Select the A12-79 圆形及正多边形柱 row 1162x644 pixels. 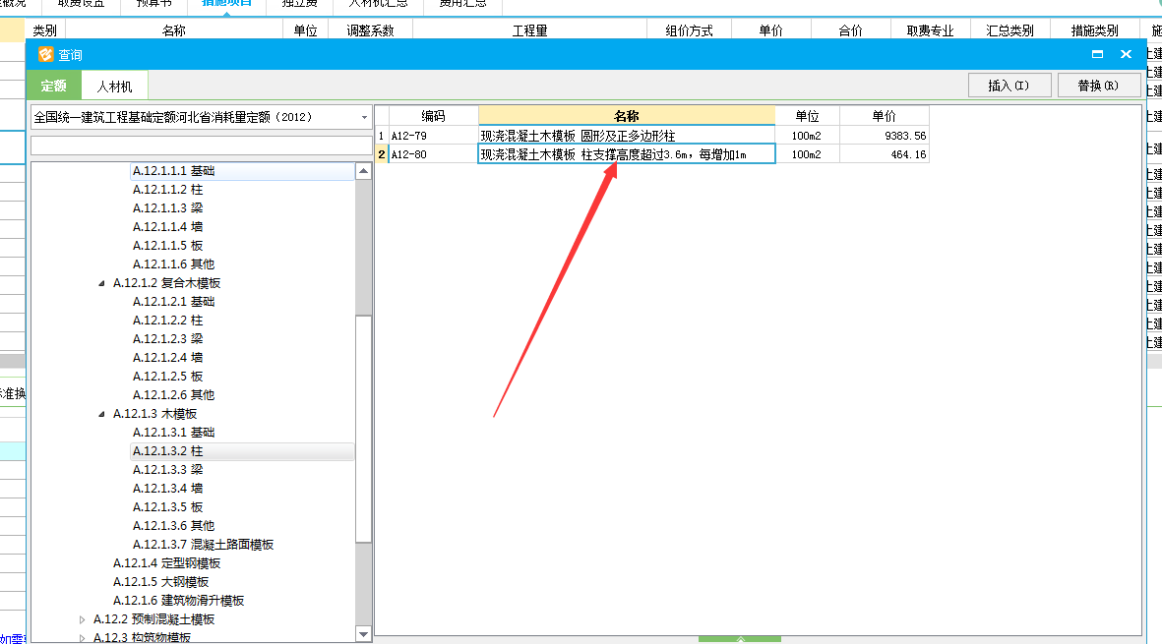[x=577, y=136]
